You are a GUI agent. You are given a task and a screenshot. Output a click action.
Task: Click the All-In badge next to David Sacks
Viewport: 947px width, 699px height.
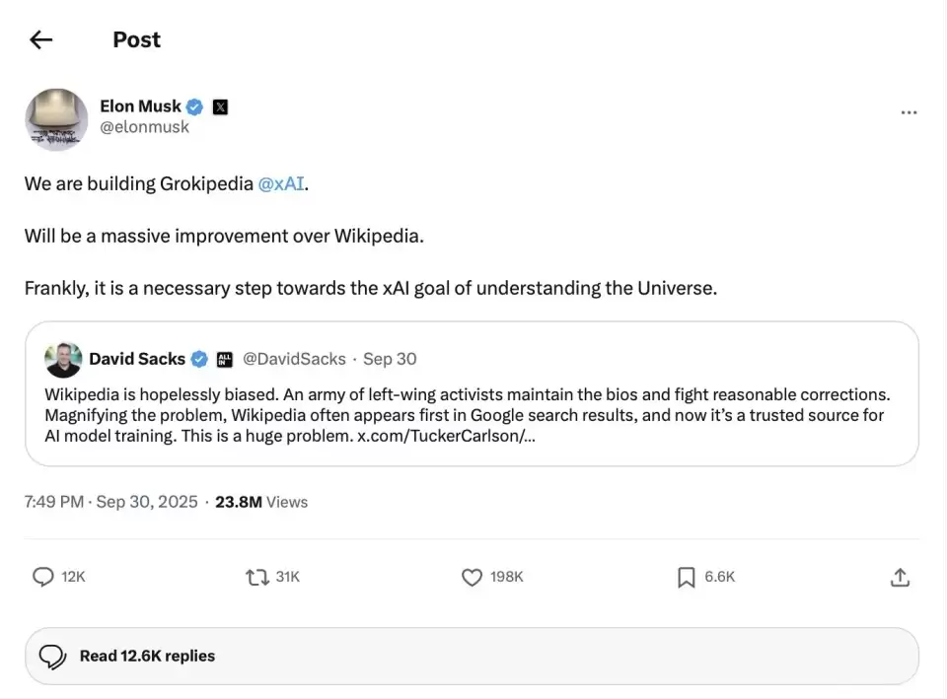[x=224, y=359]
